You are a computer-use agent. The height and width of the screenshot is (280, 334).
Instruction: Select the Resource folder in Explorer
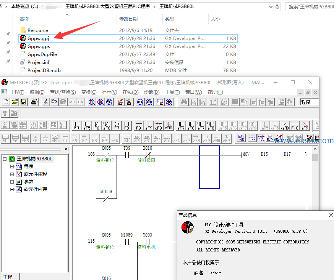point(128,30)
